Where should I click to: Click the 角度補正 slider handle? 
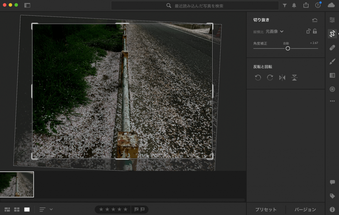pyautogui.click(x=288, y=49)
